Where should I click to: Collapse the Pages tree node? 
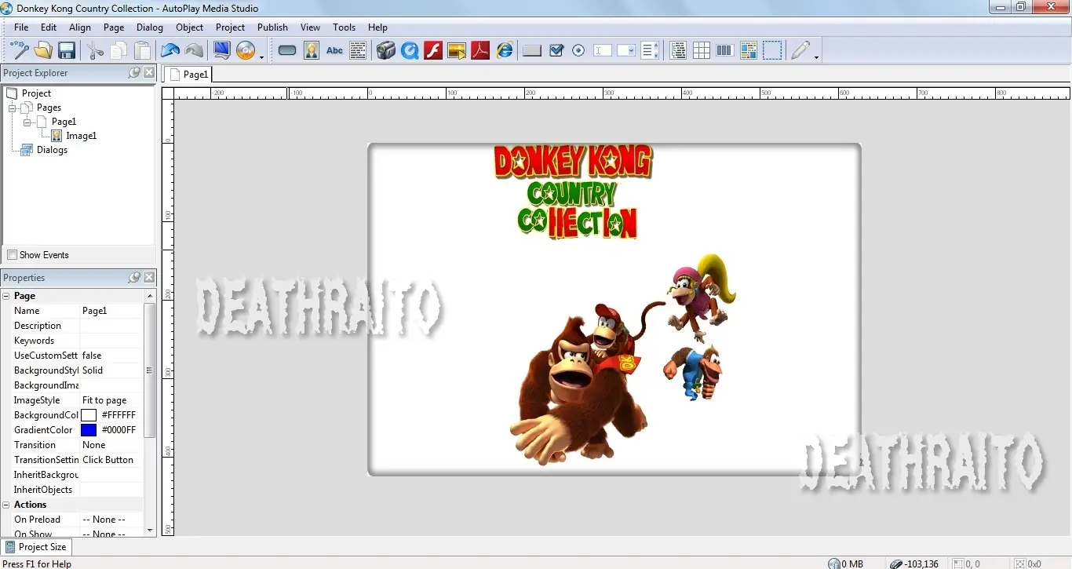(x=13, y=108)
